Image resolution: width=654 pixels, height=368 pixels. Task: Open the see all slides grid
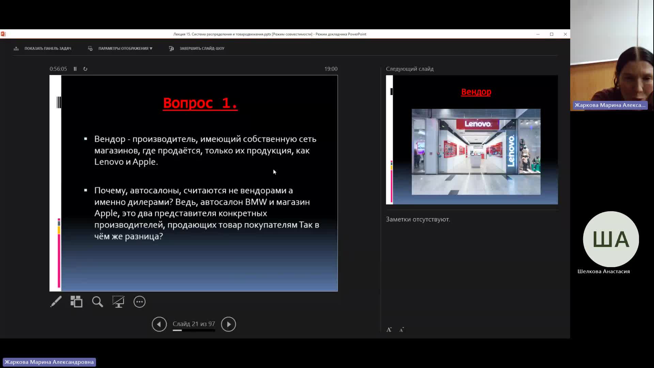pyautogui.click(x=77, y=302)
